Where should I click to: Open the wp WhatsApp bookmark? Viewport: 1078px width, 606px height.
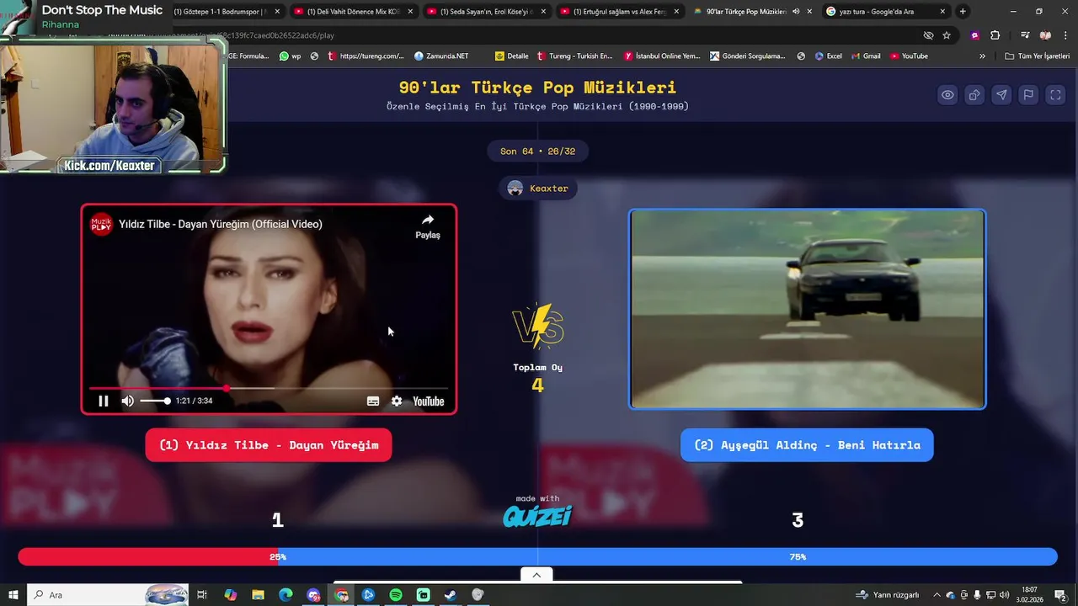click(x=290, y=56)
